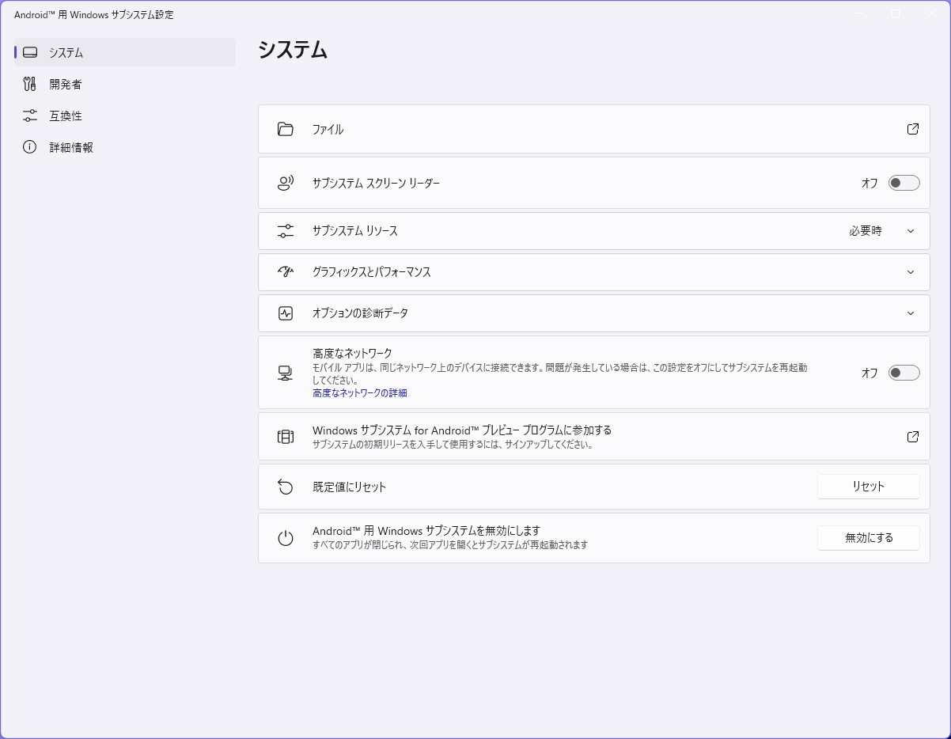
Task: Click the 既定値にリセット label
Action: click(350, 487)
